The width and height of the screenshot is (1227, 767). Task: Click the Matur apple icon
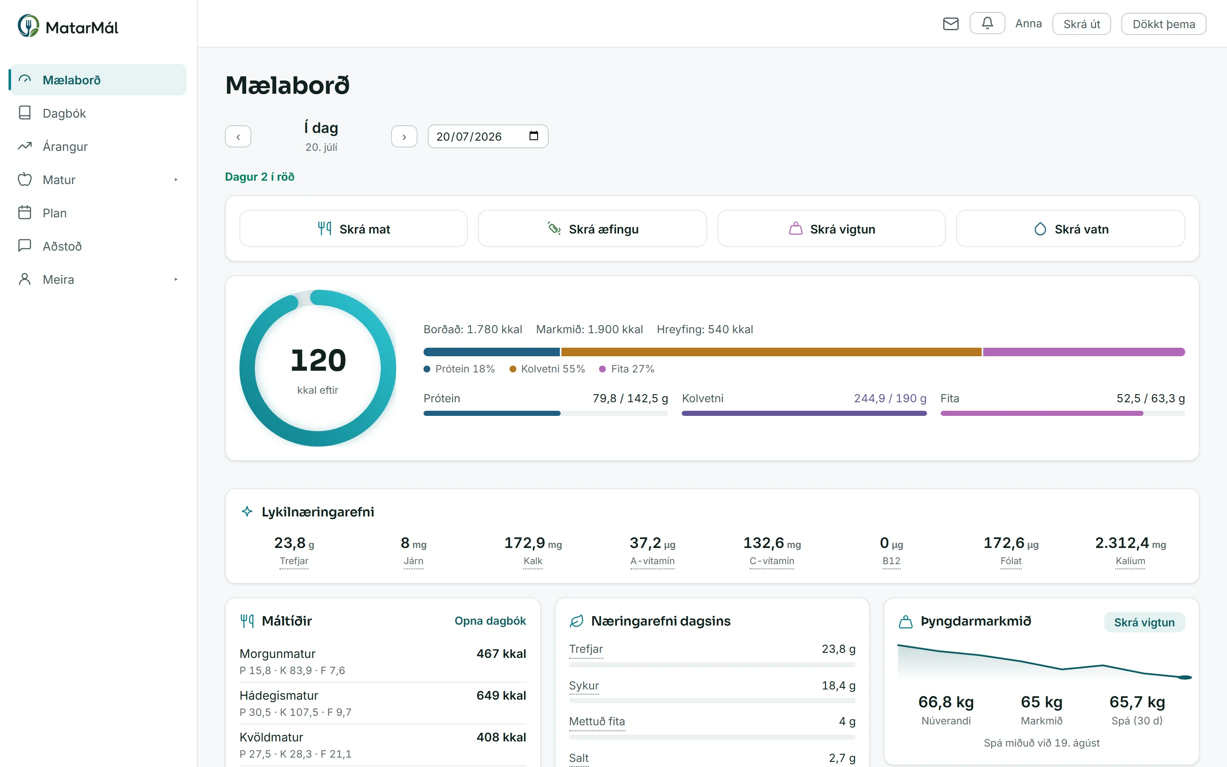[25, 179]
